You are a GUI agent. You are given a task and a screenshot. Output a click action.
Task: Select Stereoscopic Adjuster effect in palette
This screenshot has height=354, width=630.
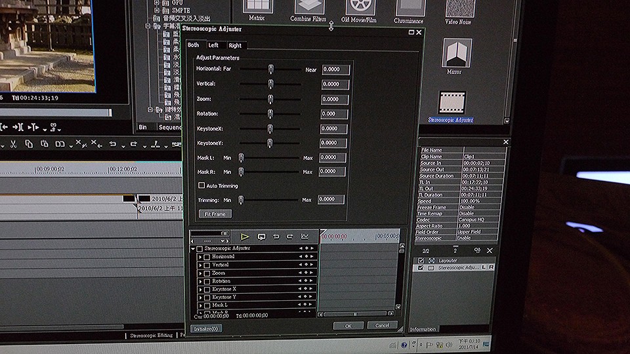click(x=452, y=102)
